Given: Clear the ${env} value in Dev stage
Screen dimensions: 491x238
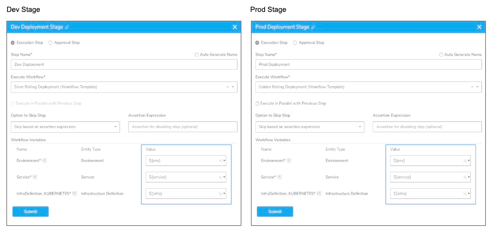Looking at the screenshot, I should coord(220,161).
